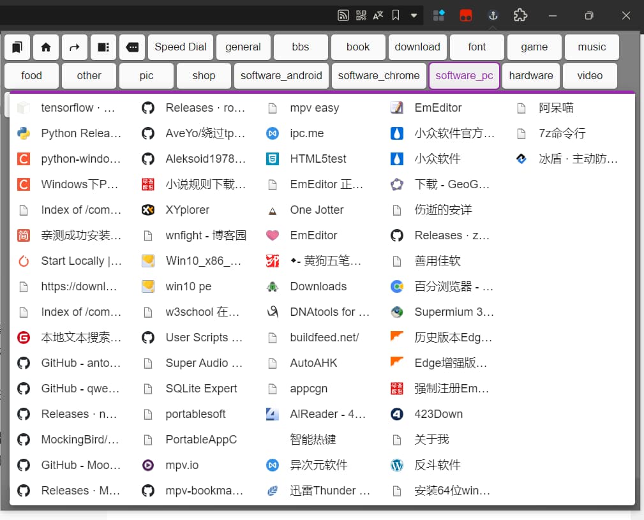Click the browser bookmark flag icon
Image resolution: width=644 pixels, height=520 pixels.
coord(396,15)
